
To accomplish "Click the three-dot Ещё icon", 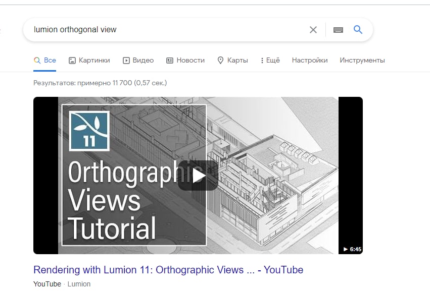I will pos(262,61).
